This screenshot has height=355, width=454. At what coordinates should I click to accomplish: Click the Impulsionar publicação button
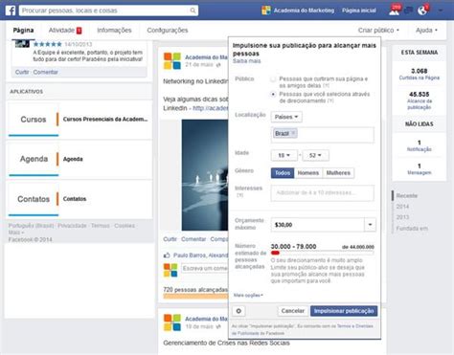coord(344,311)
